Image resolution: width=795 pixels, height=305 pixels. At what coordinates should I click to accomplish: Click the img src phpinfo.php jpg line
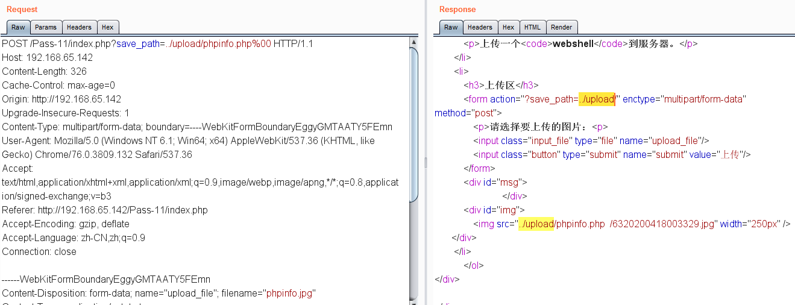point(632,224)
